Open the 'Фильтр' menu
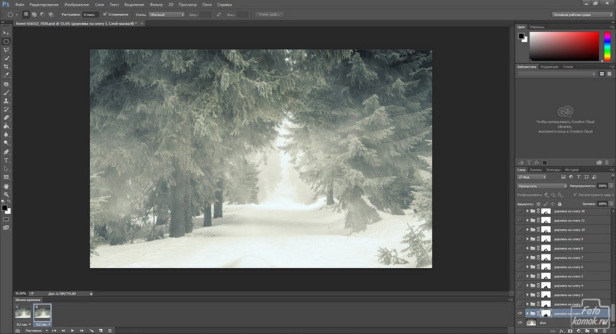616x334 pixels. point(156,5)
